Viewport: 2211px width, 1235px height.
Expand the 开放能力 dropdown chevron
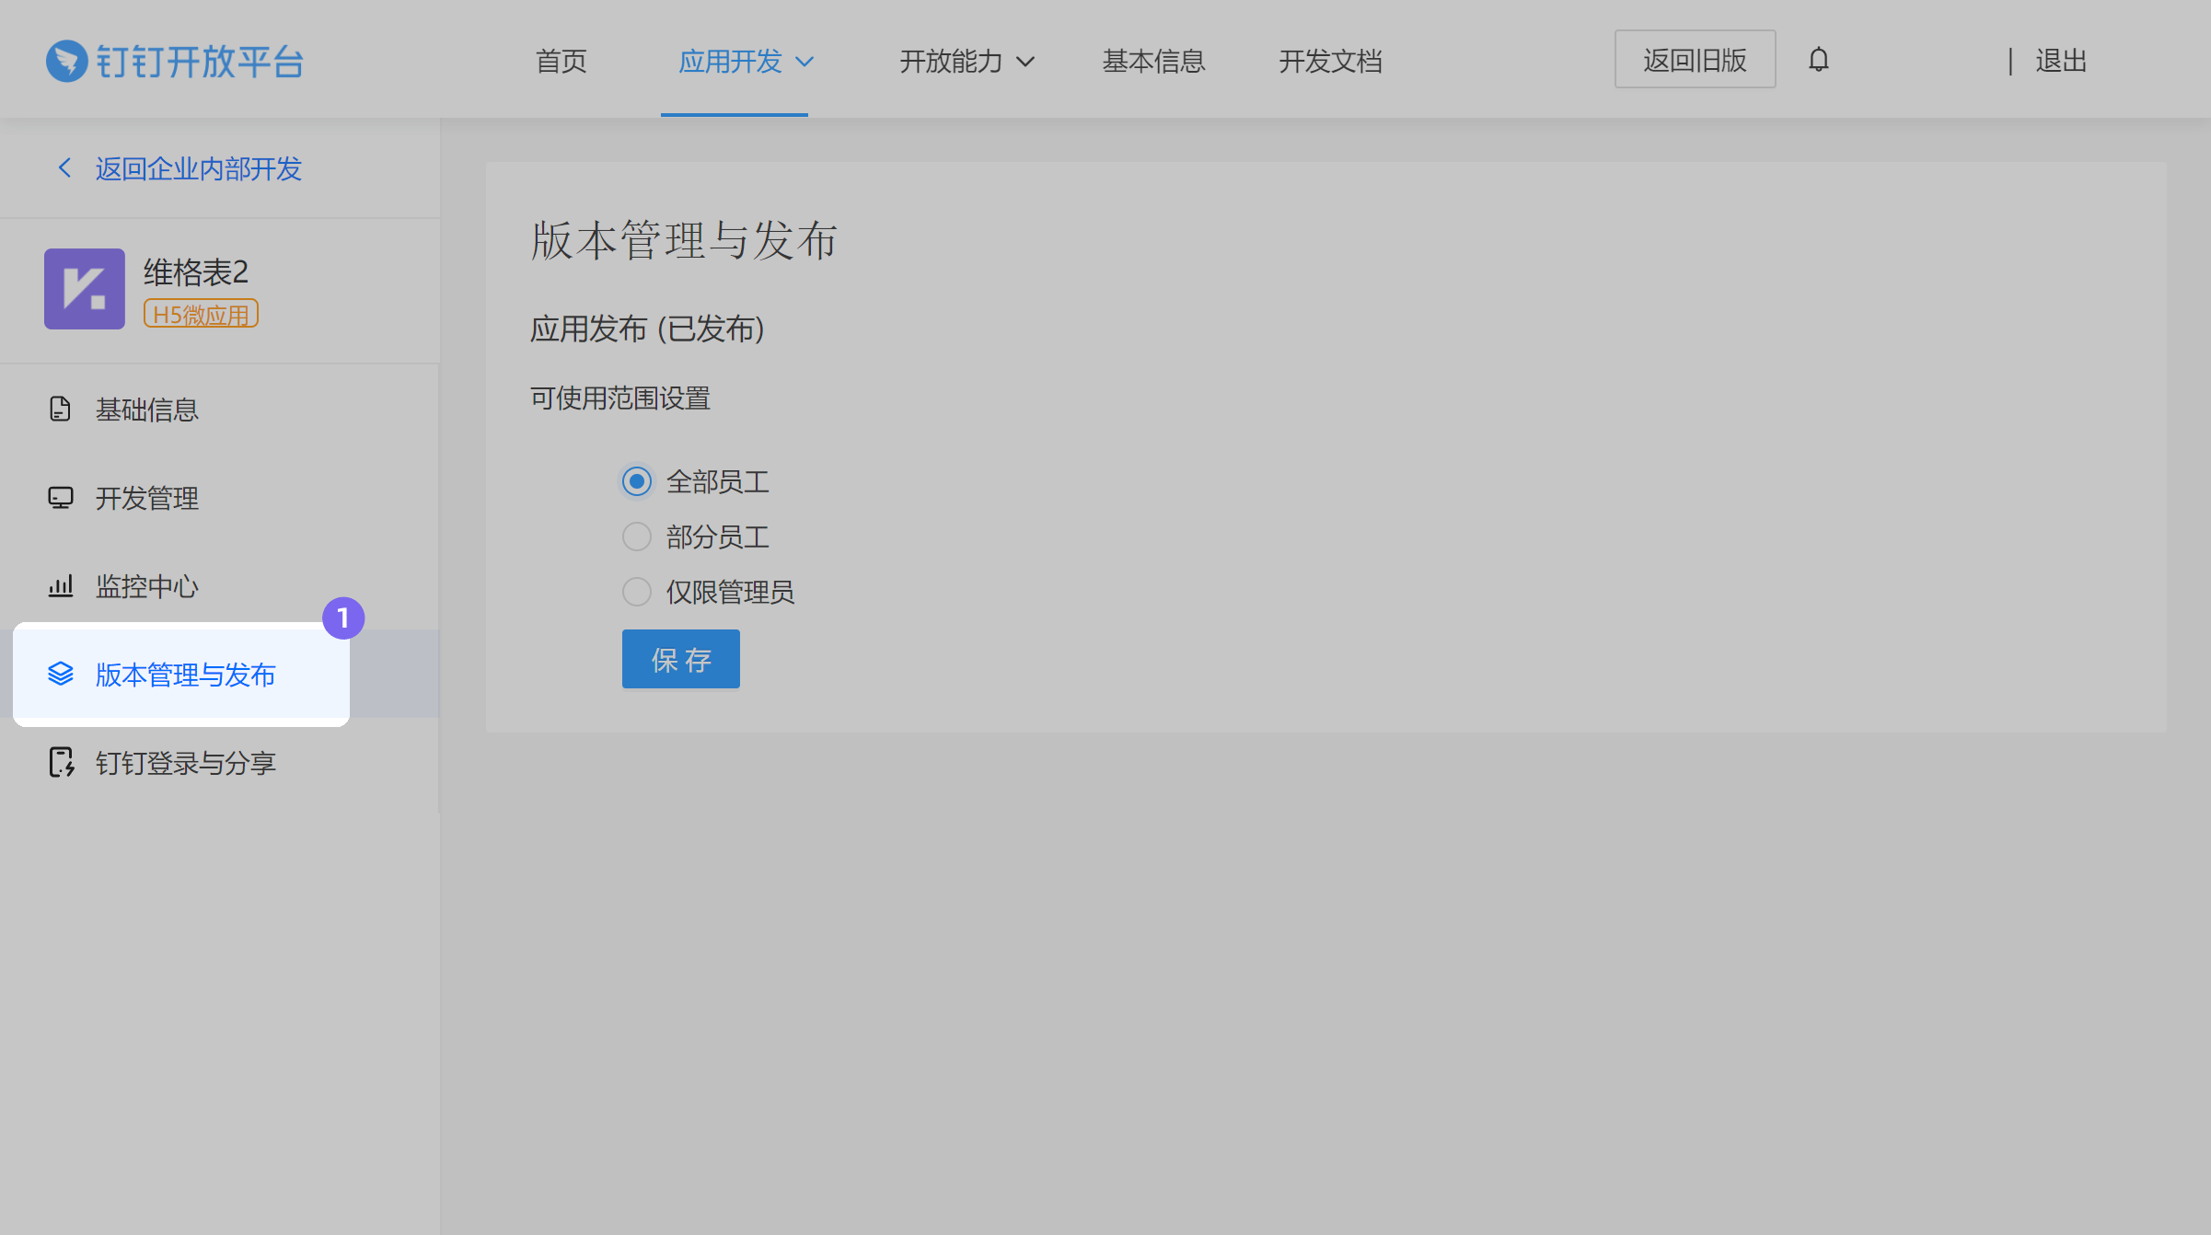pyautogui.click(x=1025, y=62)
